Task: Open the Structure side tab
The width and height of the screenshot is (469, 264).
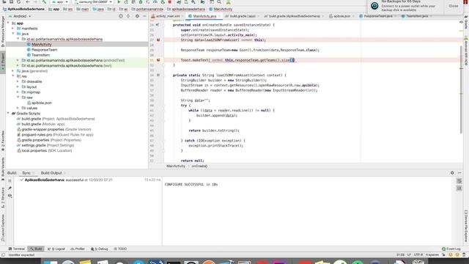Action: tap(3, 198)
